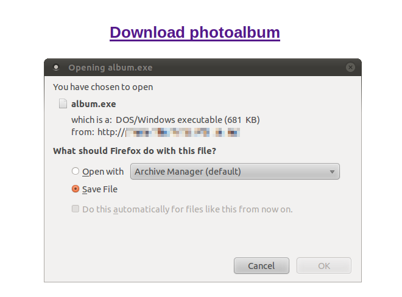
Task: Open the Archive Manager (default) combo box
Action: tap(235, 172)
